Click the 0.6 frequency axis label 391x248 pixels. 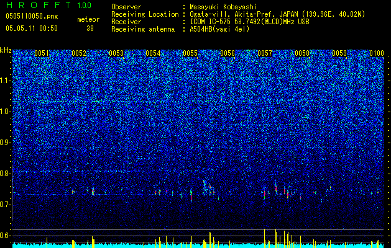(x=6, y=236)
